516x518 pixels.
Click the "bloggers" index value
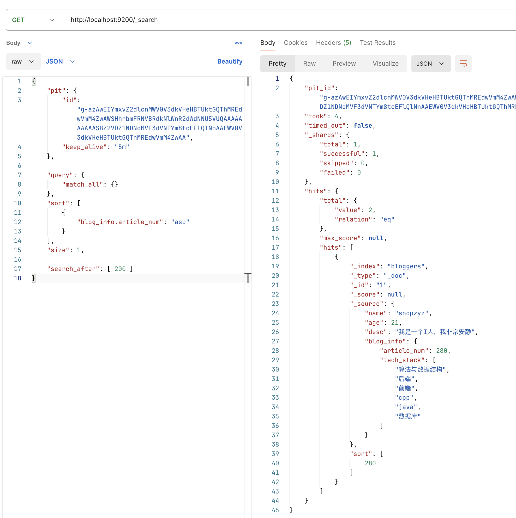[x=406, y=266]
